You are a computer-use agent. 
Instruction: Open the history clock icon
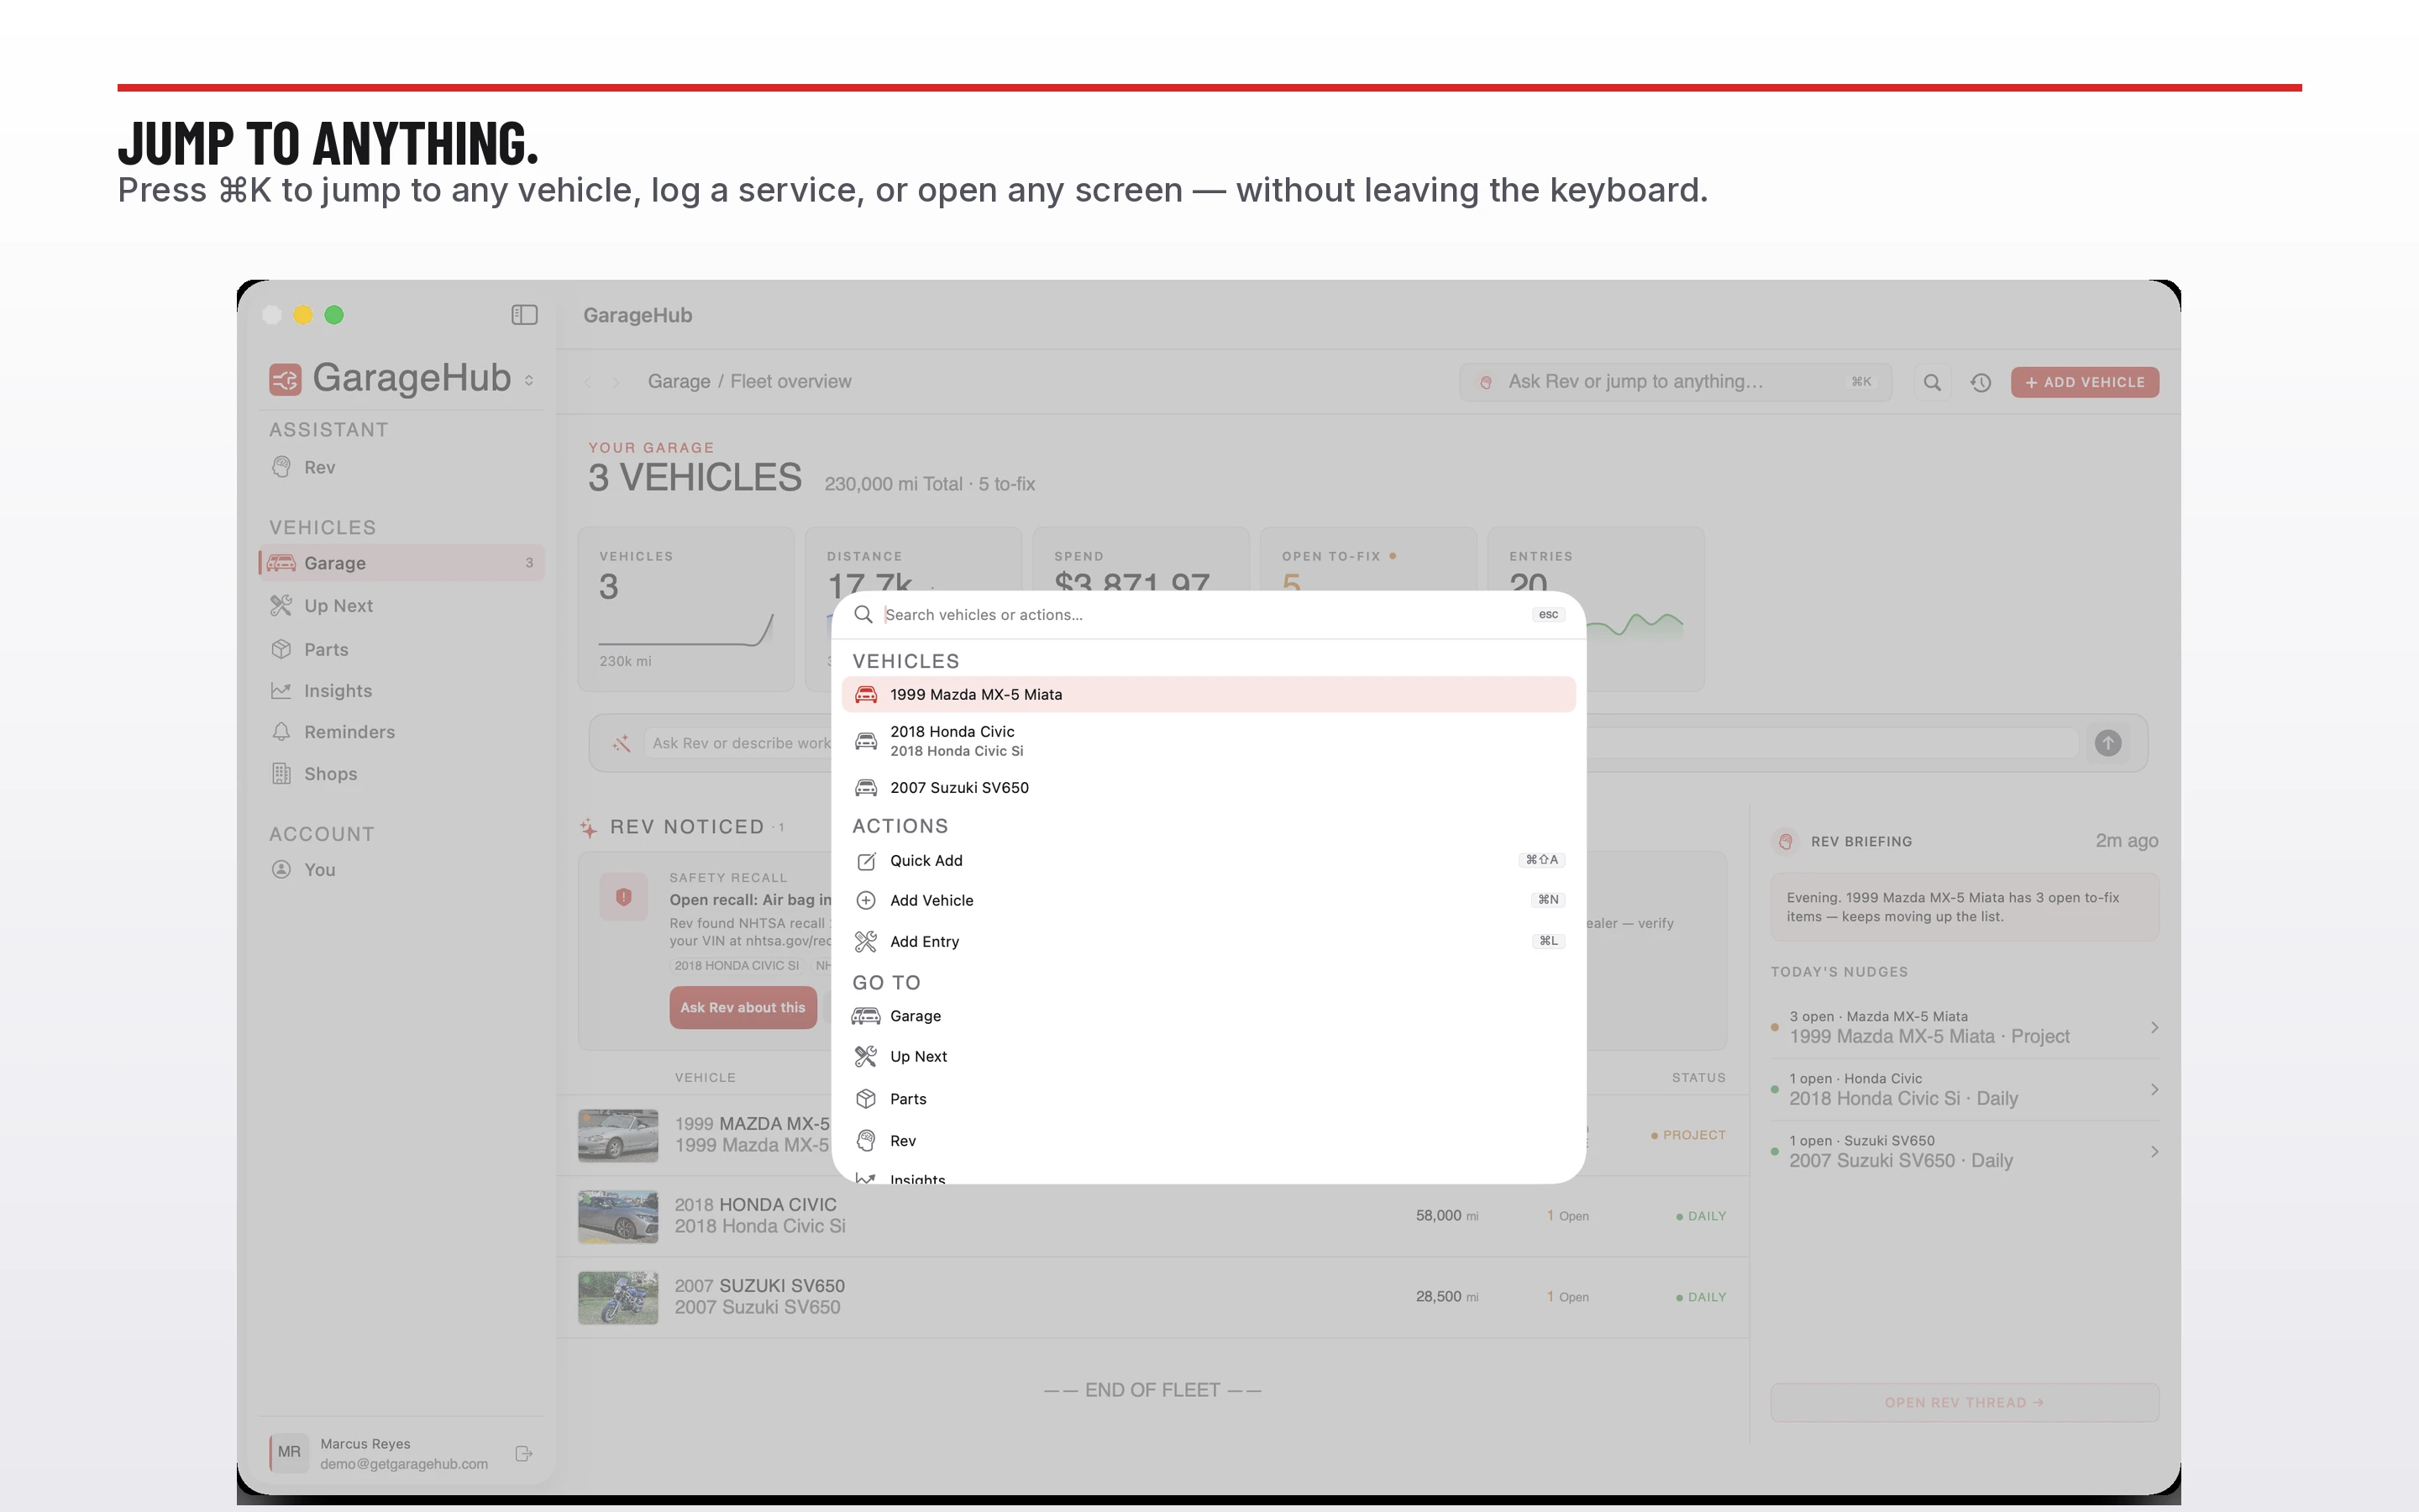1981,382
